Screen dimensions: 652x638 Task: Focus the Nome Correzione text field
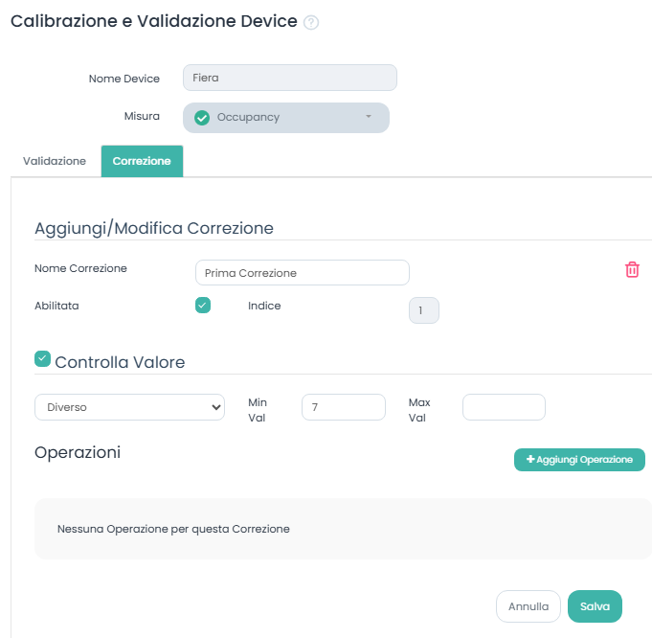[x=302, y=273]
